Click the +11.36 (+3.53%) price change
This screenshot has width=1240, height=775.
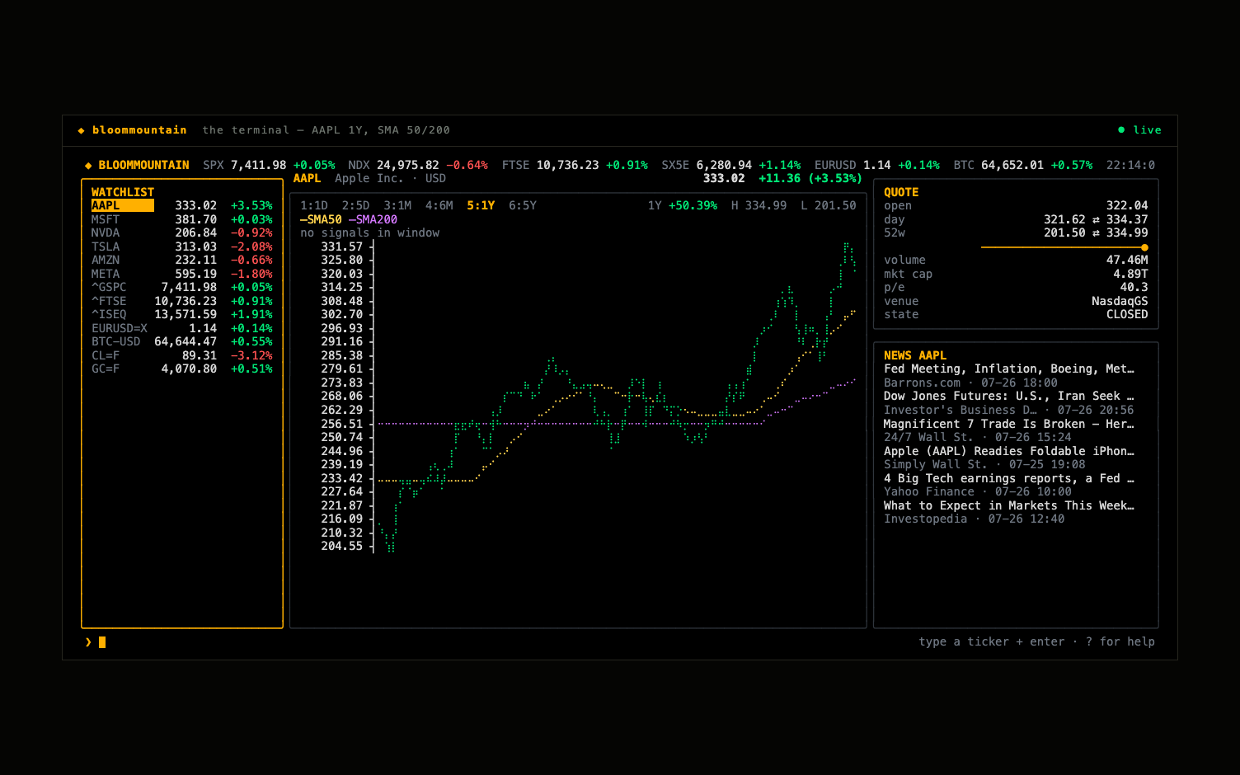[x=810, y=178]
